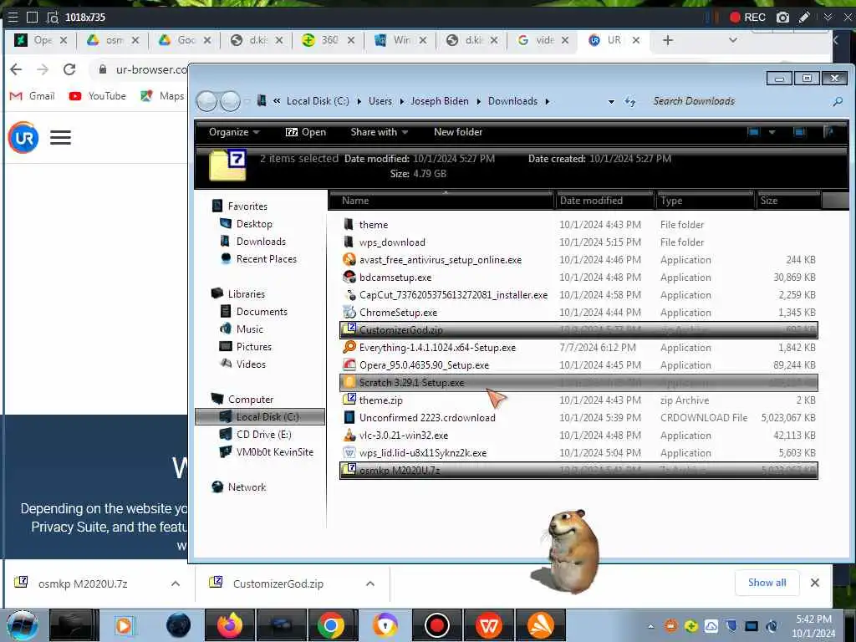Image resolution: width=856 pixels, height=642 pixels.
Task: Expand CustomizerGod.zip download options chevron
Action: pyautogui.click(x=370, y=583)
